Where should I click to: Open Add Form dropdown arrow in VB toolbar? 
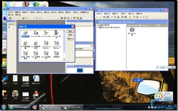click(x=17, y=18)
